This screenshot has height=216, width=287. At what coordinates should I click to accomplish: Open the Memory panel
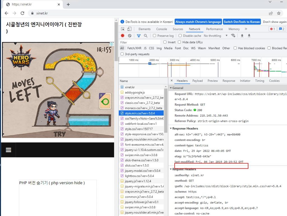click(234, 29)
